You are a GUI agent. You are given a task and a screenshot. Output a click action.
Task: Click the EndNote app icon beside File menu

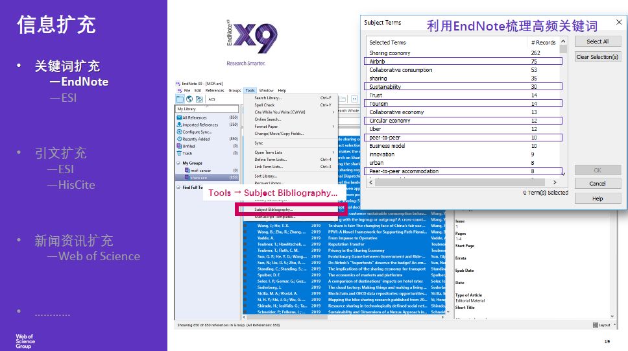(x=180, y=91)
